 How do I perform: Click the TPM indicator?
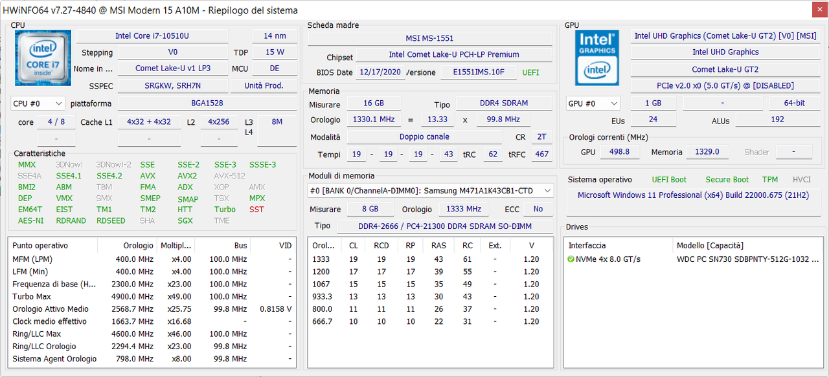point(770,180)
